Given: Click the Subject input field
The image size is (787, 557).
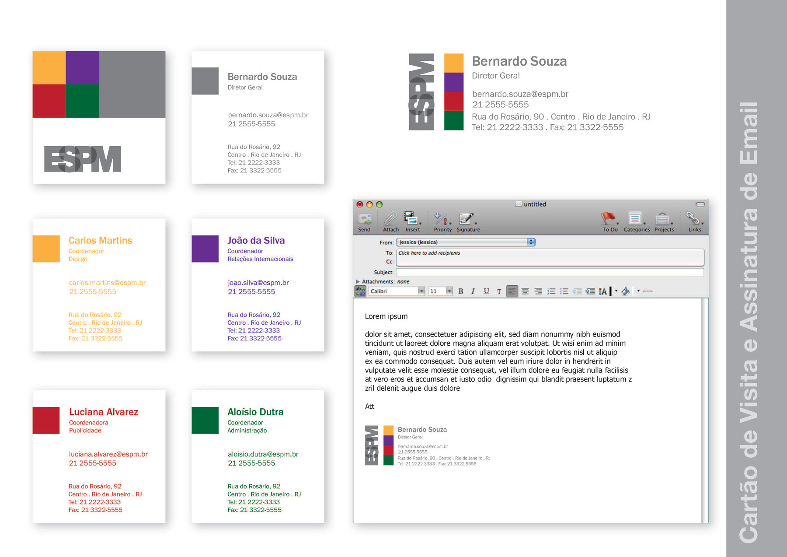Looking at the screenshot, I should click(x=549, y=272).
